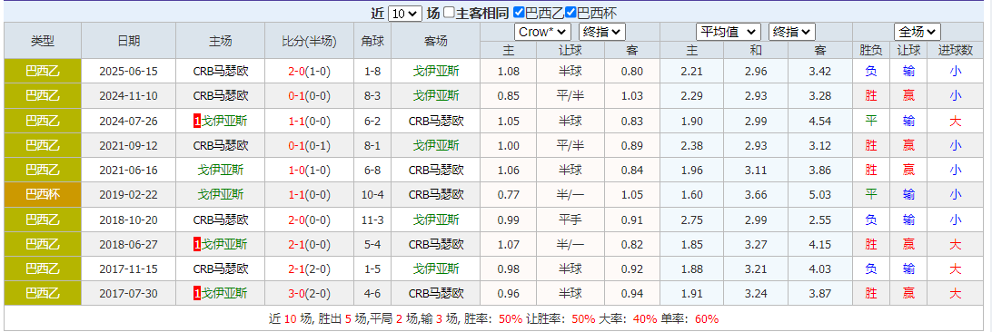Uncheck the 巴西杯 cup filter checkbox
This screenshot has height=332, width=992.
click(570, 13)
